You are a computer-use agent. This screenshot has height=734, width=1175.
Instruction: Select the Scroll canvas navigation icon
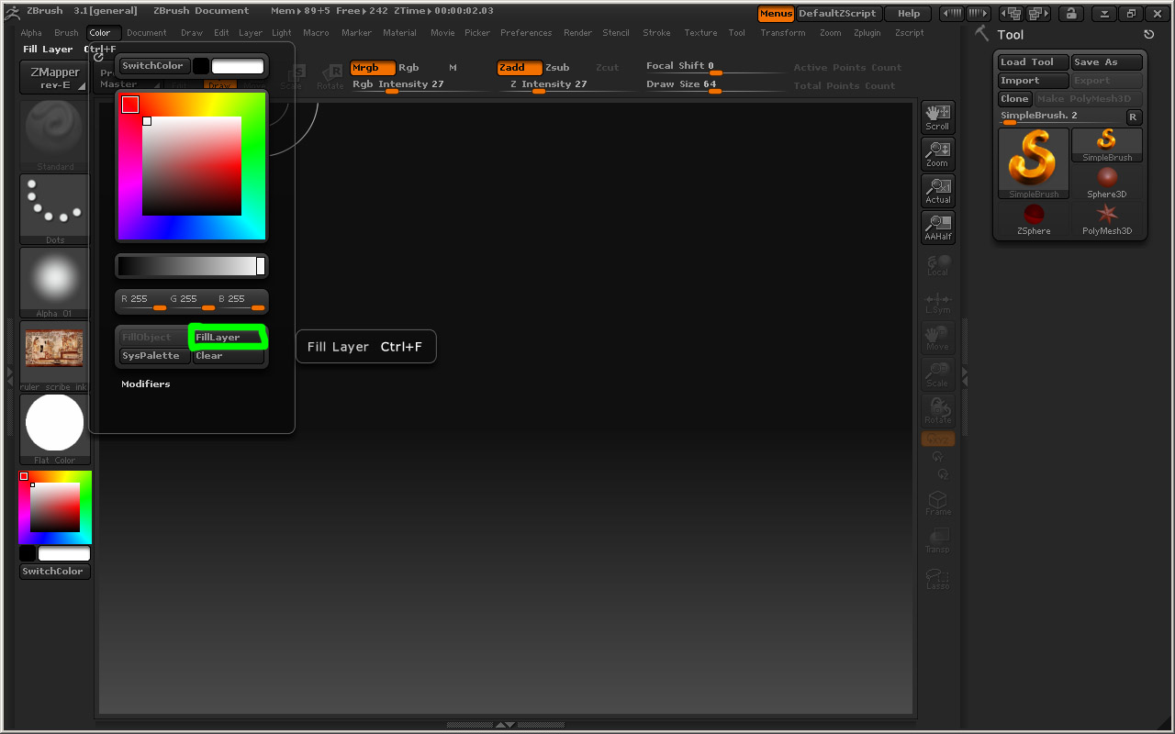coord(937,117)
